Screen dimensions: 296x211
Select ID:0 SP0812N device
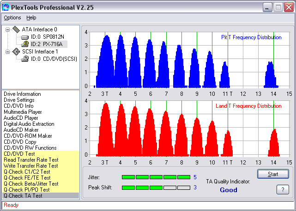pyautogui.click(x=48, y=37)
